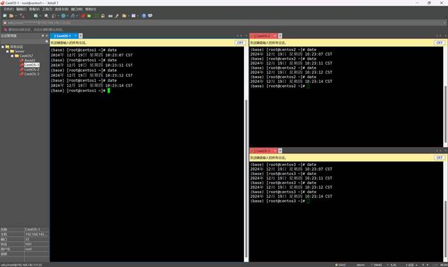
Task: Click the blue Help toolbar icon
Action: 144,16
